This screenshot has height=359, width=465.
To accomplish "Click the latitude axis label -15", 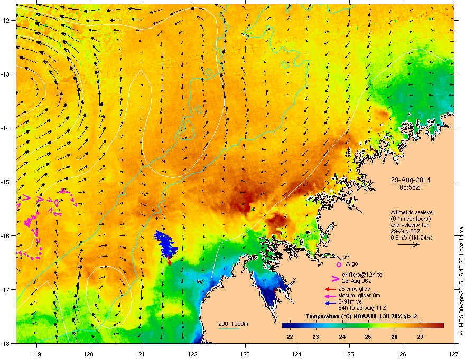I will (x=5, y=182).
